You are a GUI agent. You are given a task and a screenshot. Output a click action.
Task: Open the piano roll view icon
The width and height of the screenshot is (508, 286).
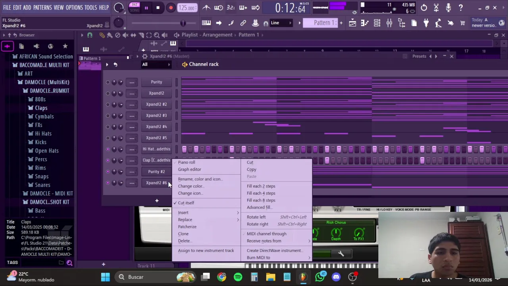click(x=365, y=23)
